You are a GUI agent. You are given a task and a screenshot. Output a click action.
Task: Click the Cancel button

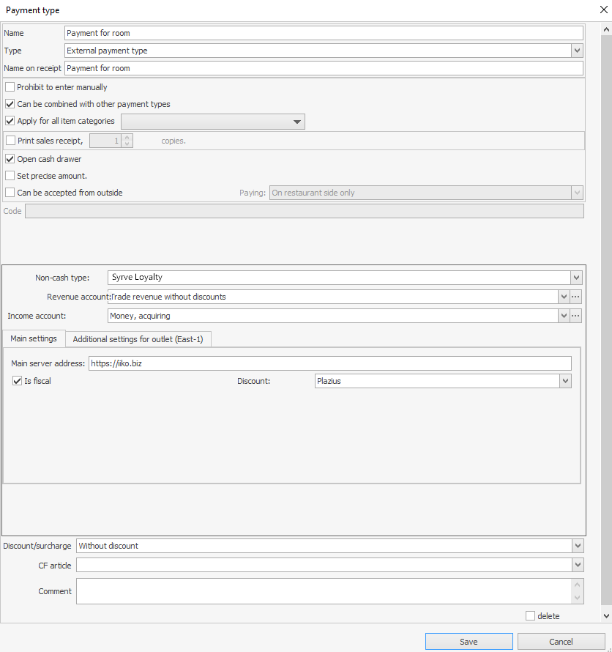click(561, 642)
